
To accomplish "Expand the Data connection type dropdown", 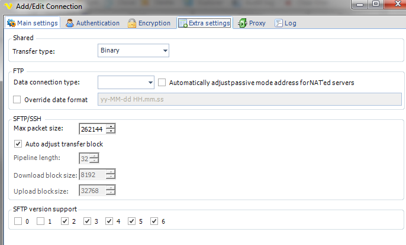I will coord(149,83).
